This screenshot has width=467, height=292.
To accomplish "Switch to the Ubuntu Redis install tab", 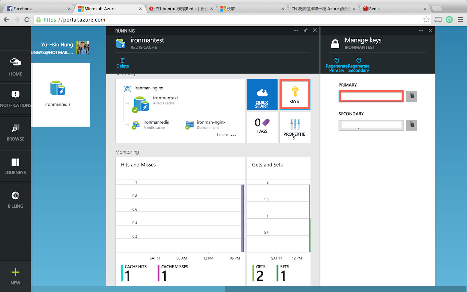I will point(181,9).
